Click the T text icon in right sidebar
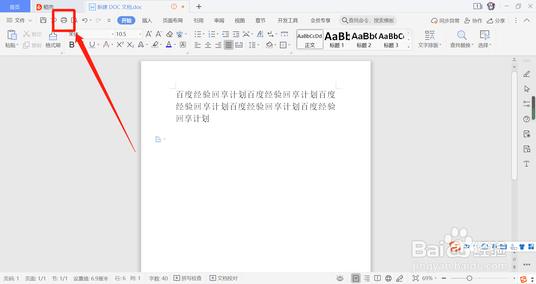Viewport: 536px width, 284px height. (527, 164)
